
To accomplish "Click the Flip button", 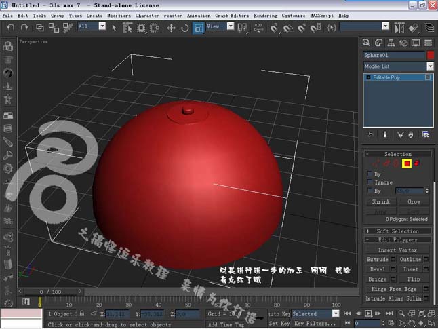I will 414,279.
